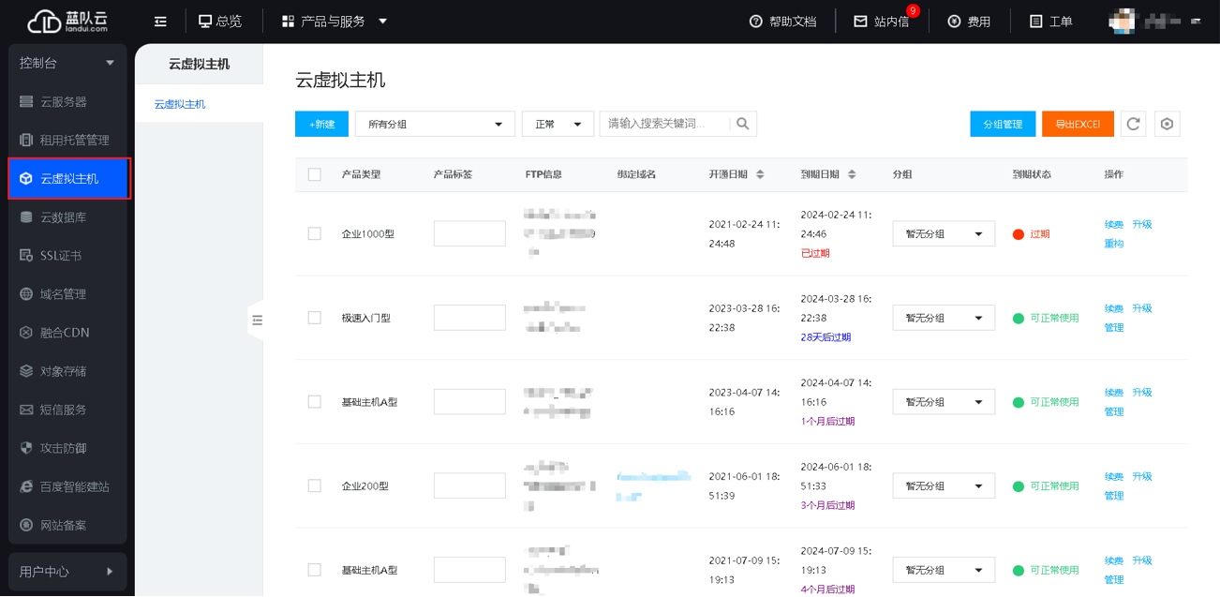Click 续费 for the expired 企业1000型 host
1220x597 pixels.
[x=1113, y=224]
